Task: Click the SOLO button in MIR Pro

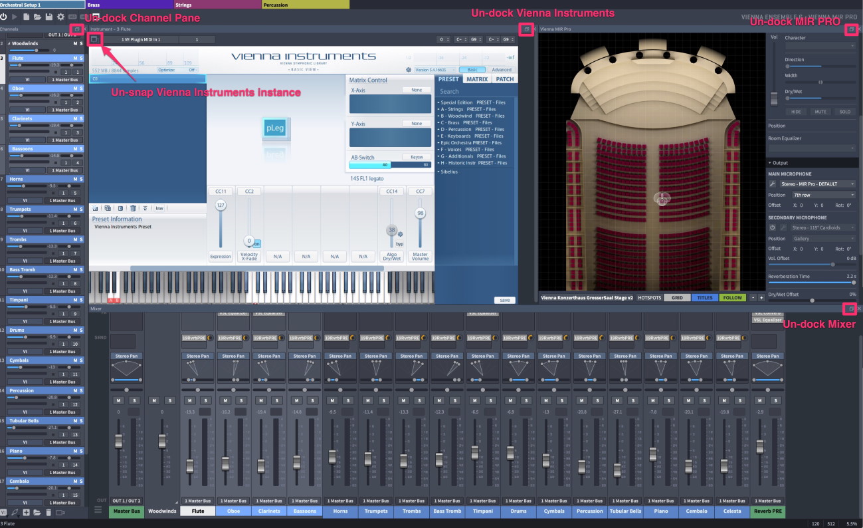Action: tap(844, 112)
